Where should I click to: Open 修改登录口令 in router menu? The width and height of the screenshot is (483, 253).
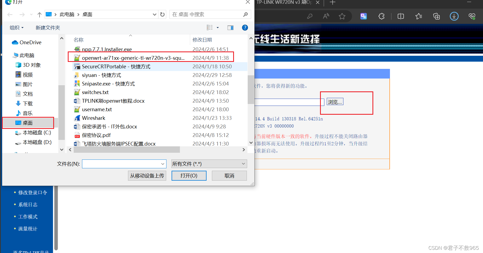click(x=33, y=193)
